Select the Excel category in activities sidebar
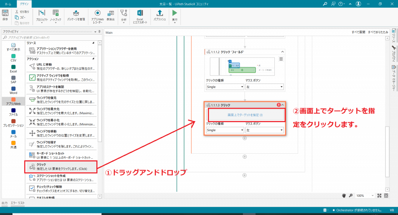 coord(13,69)
